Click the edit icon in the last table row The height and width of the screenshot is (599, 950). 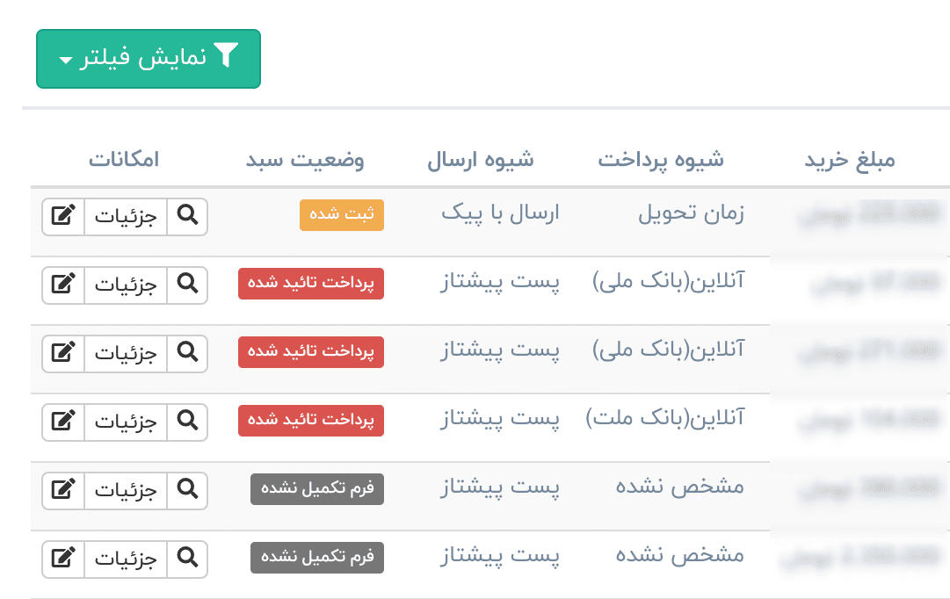point(63,559)
